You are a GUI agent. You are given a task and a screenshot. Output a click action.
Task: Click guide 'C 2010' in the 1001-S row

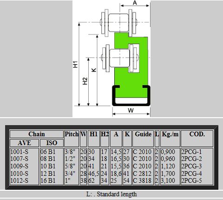click(142, 152)
